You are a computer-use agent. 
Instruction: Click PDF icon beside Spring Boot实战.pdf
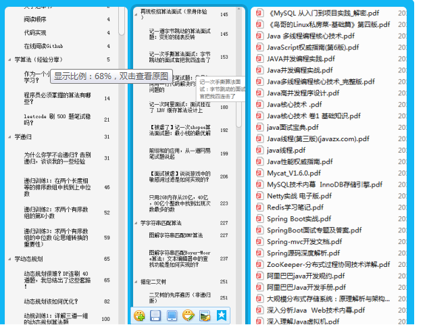pyautogui.click(x=260, y=219)
